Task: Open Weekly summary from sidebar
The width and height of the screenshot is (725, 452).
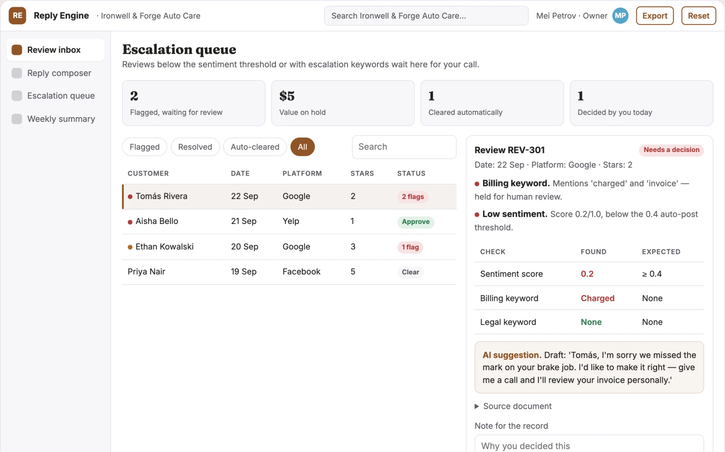Action: (x=55, y=119)
